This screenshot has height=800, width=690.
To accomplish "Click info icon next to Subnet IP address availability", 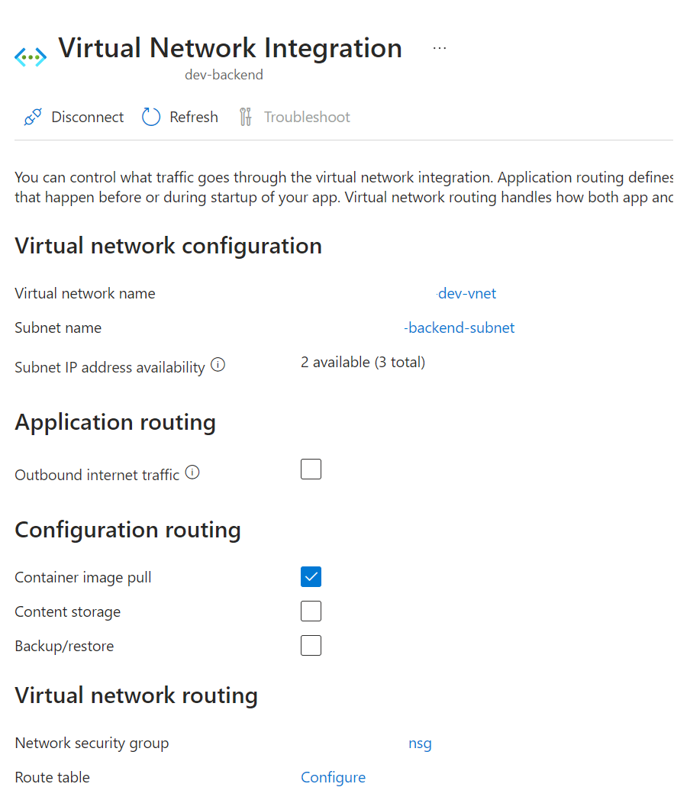I will pyautogui.click(x=218, y=365).
